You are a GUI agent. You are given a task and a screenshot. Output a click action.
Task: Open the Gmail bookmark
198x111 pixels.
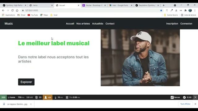(21, 15)
